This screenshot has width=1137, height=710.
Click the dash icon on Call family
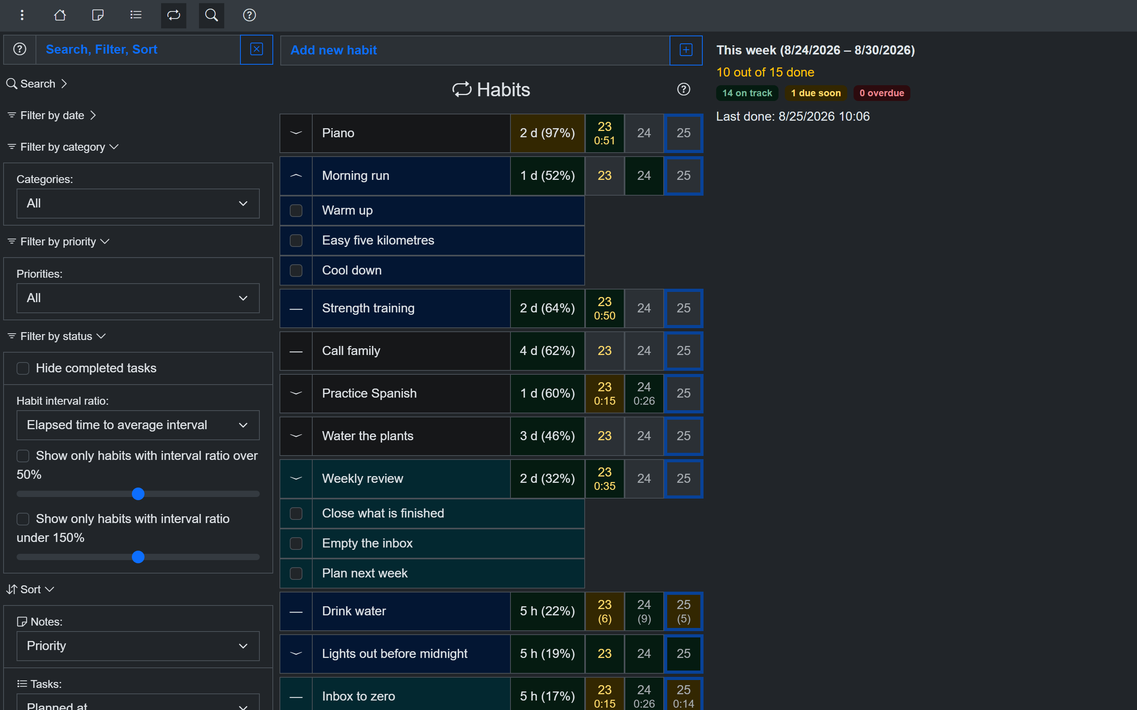pos(296,351)
